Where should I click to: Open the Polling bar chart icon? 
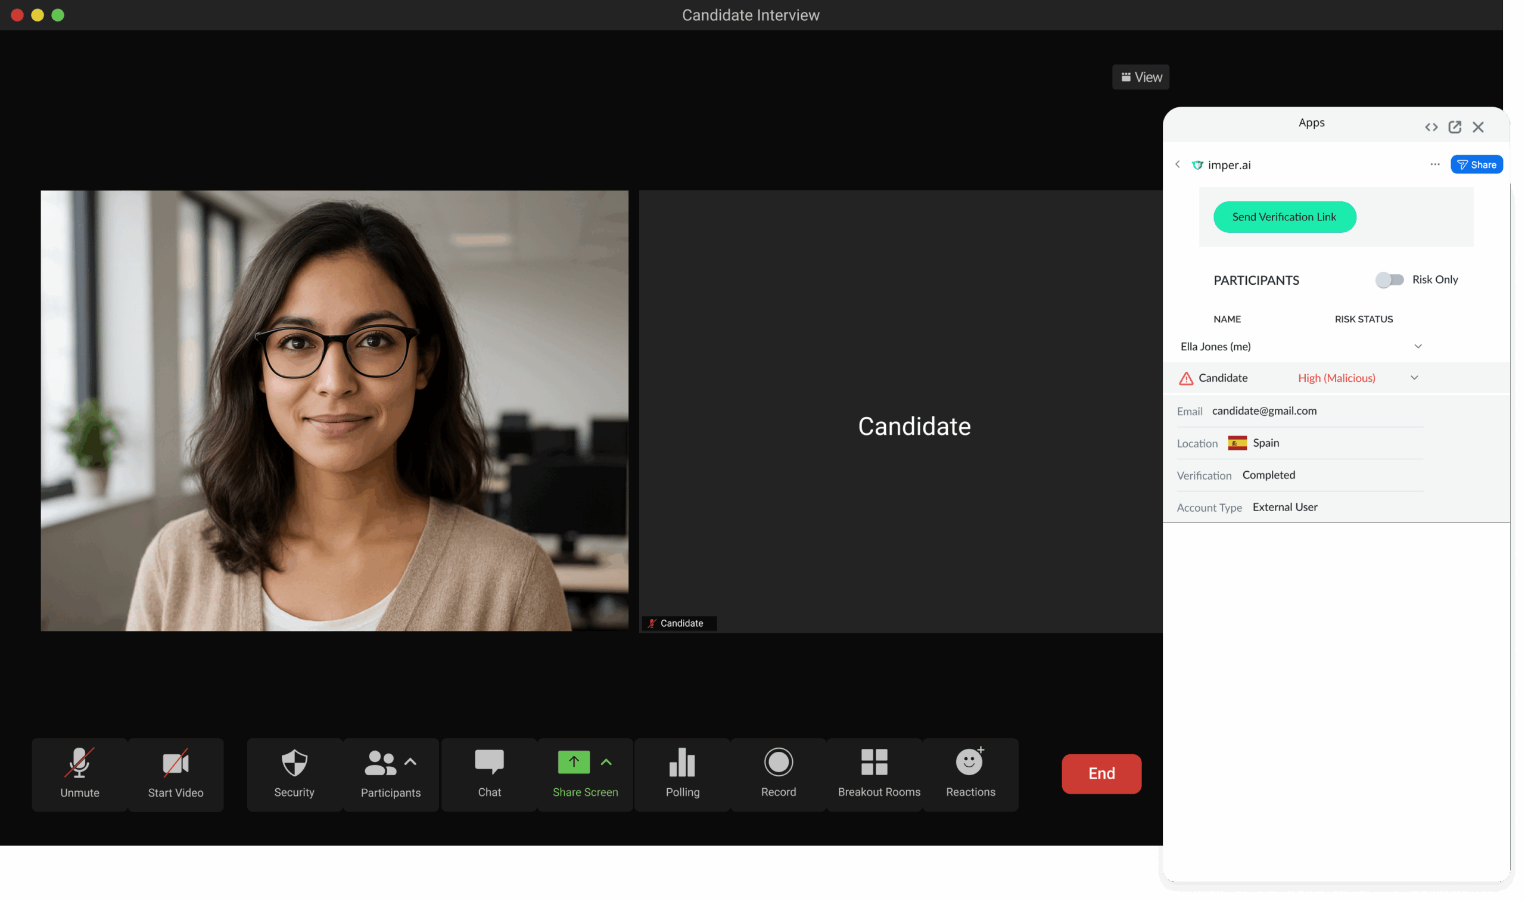682,763
